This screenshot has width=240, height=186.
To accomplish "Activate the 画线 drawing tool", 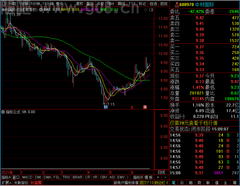I will click(x=121, y=4).
